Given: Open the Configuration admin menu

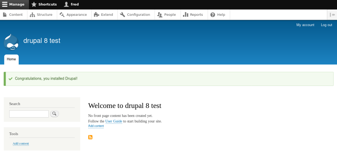Looking at the screenshot, I should coord(136,14).
